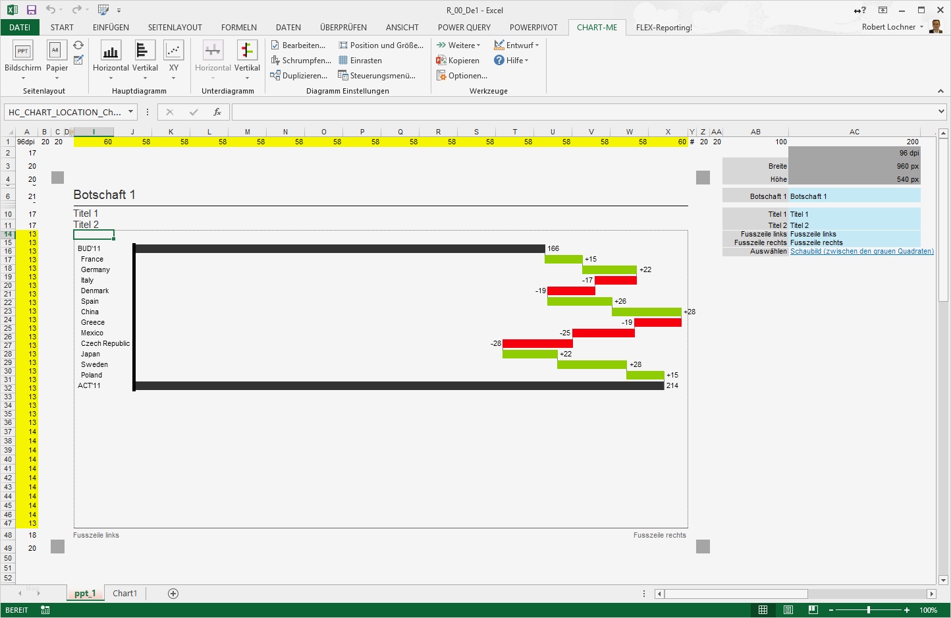Click the Duplizieren icon

pyautogui.click(x=299, y=75)
